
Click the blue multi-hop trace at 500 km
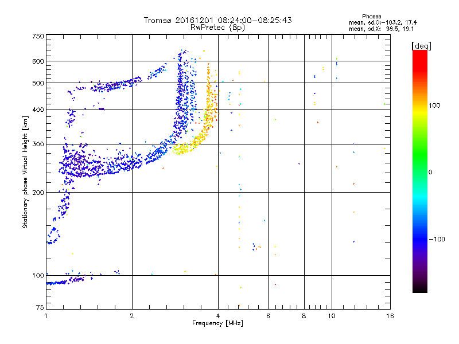tap(117, 85)
